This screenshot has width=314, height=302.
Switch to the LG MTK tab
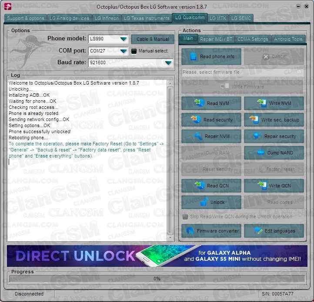click(x=218, y=18)
